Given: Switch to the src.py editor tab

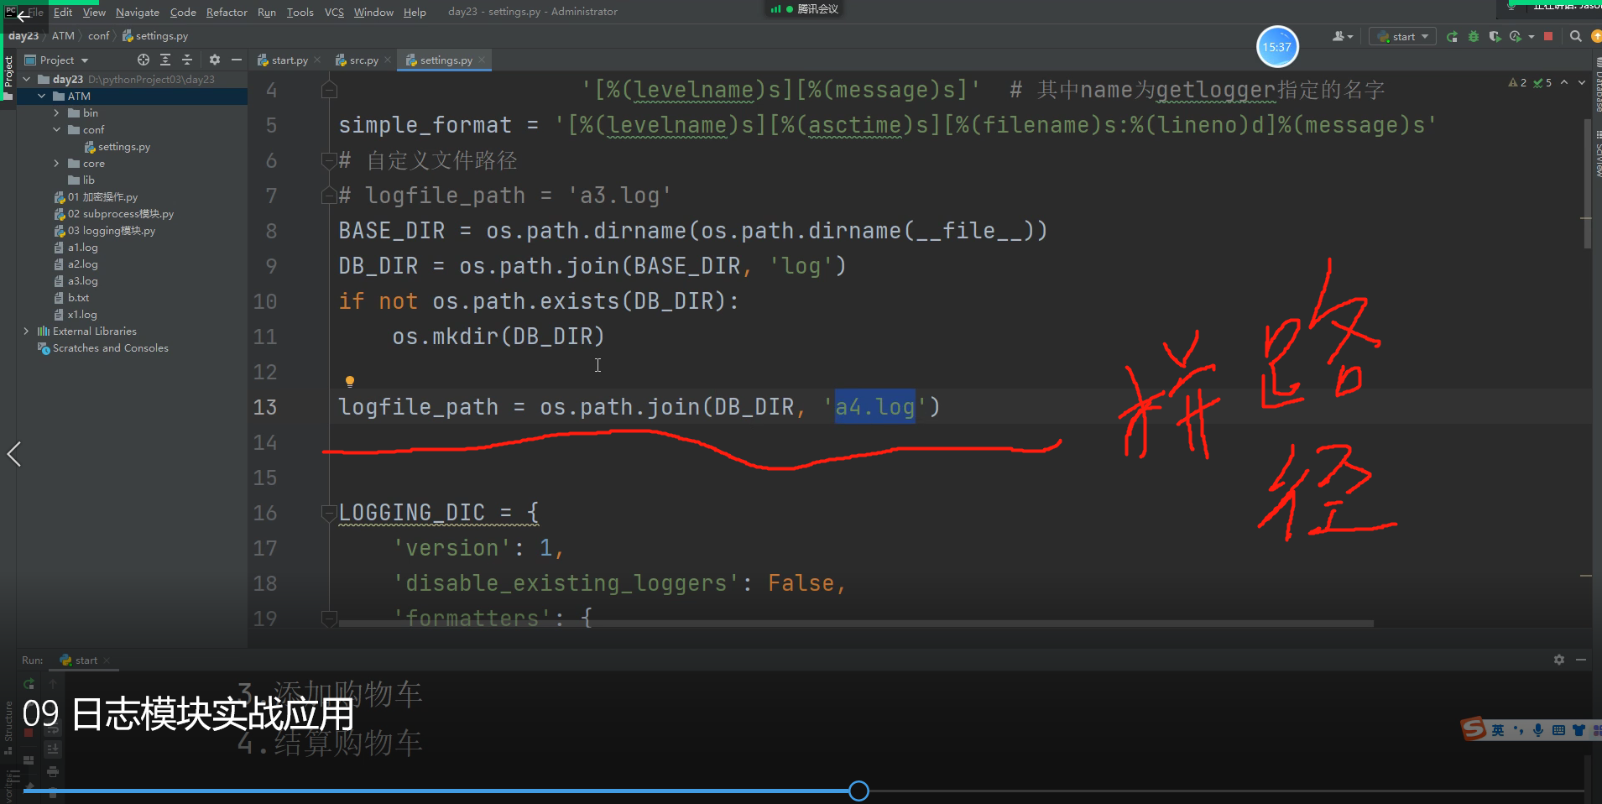Looking at the screenshot, I should pyautogui.click(x=363, y=60).
